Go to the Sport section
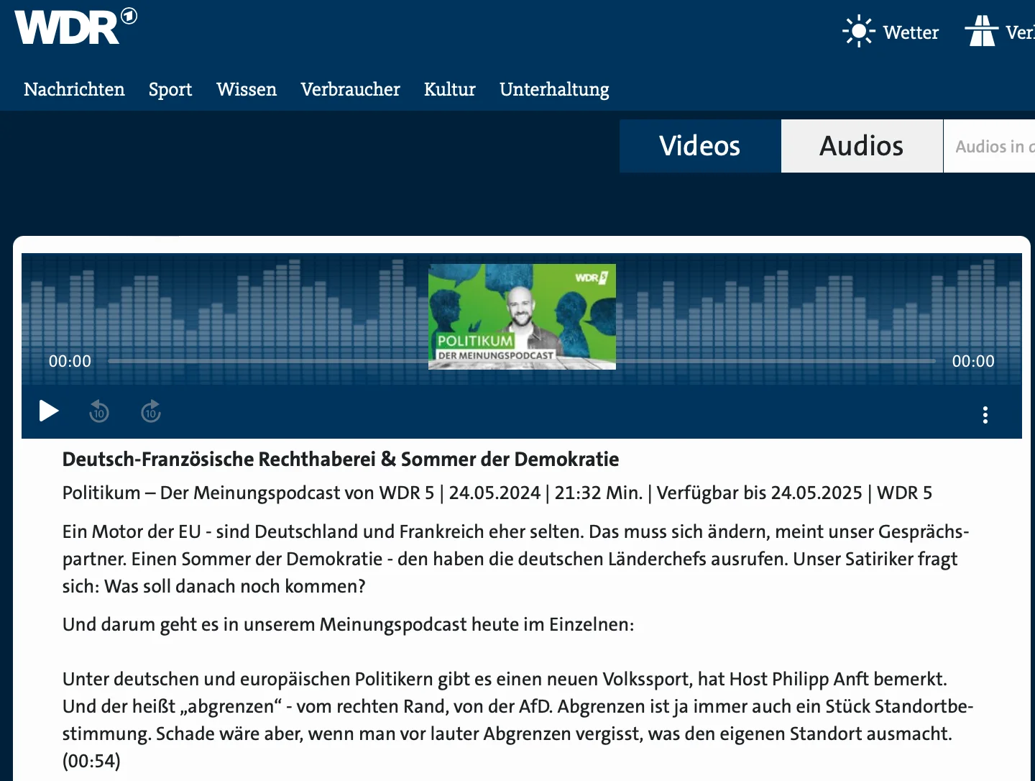This screenshot has width=1035, height=781. pyautogui.click(x=170, y=89)
